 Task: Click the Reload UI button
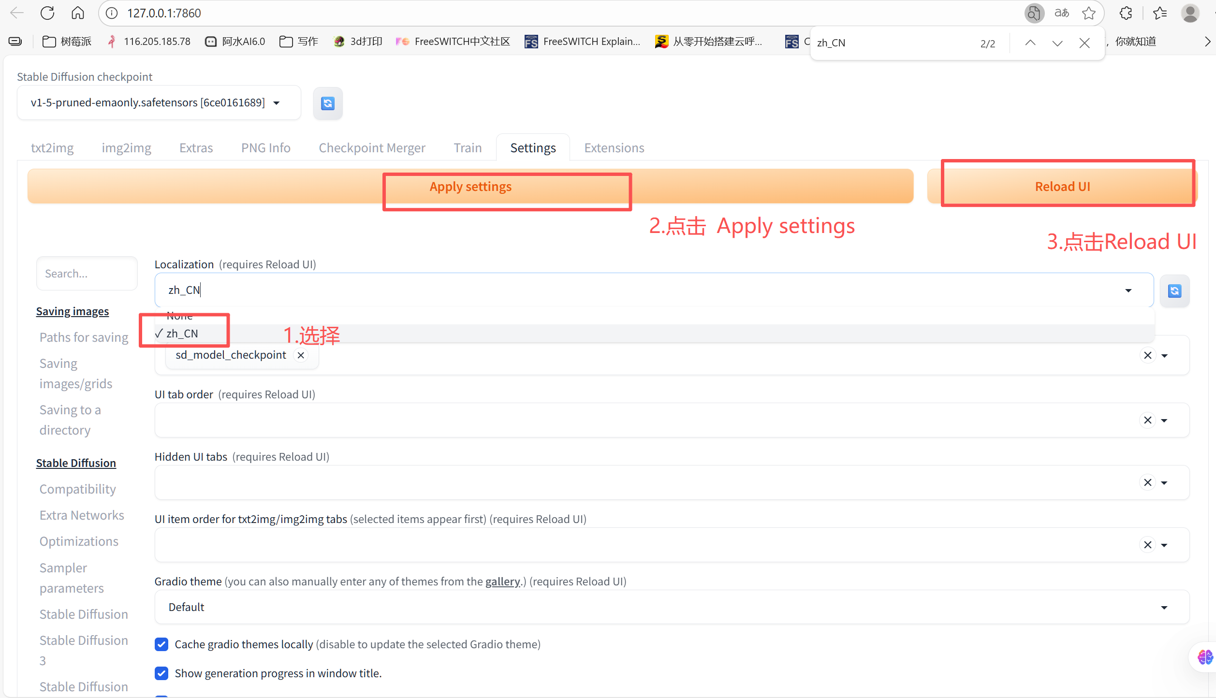point(1062,187)
